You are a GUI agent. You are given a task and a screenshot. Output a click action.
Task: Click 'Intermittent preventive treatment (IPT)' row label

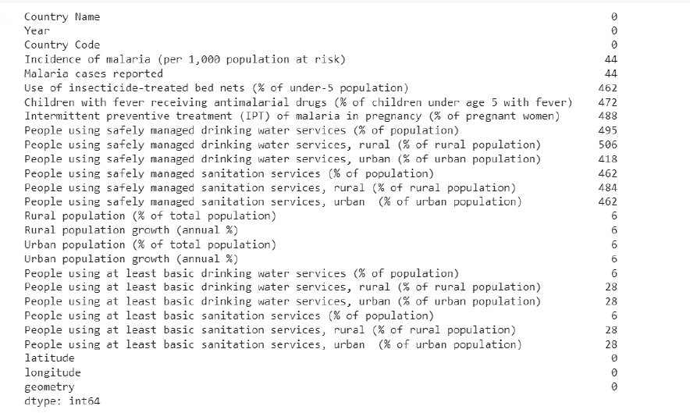292,116
